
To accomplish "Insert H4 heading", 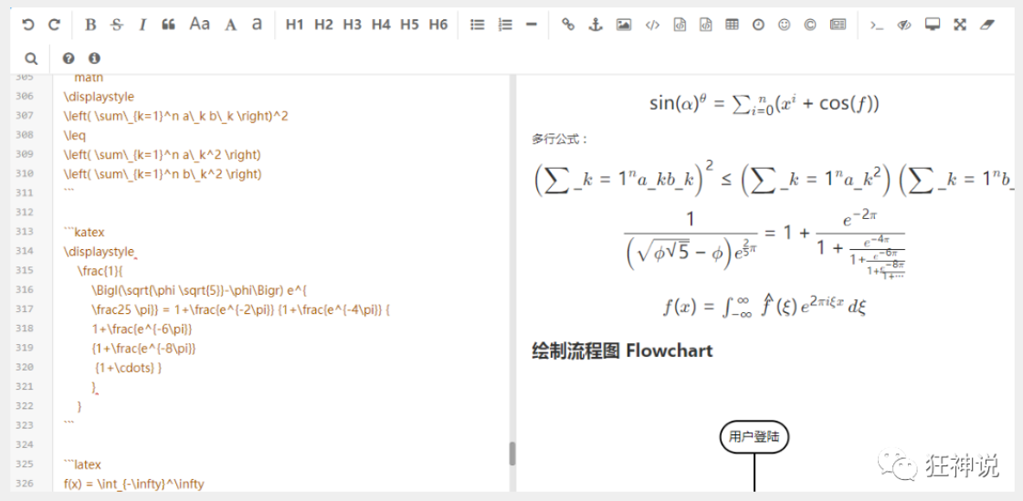I will coord(381,25).
